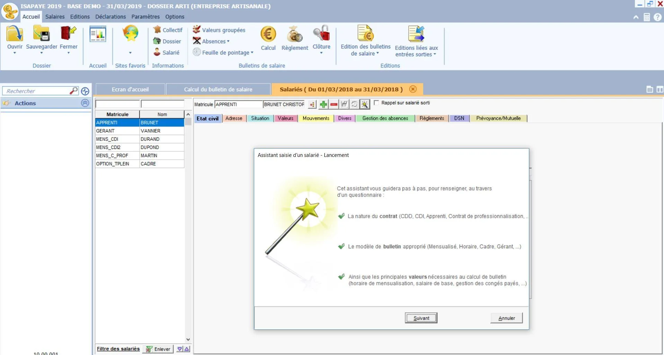Image resolution: width=664 pixels, height=355 pixels.
Task: Click the greyed undo refresh icon in employee toolbar
Action: [x=354, y=104]
